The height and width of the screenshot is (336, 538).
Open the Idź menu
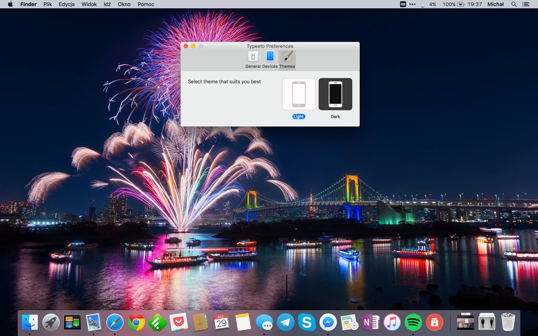pos(107,4)
